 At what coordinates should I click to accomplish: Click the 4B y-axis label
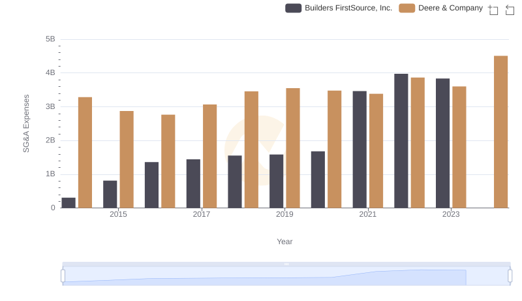click(x=50, y=73)
